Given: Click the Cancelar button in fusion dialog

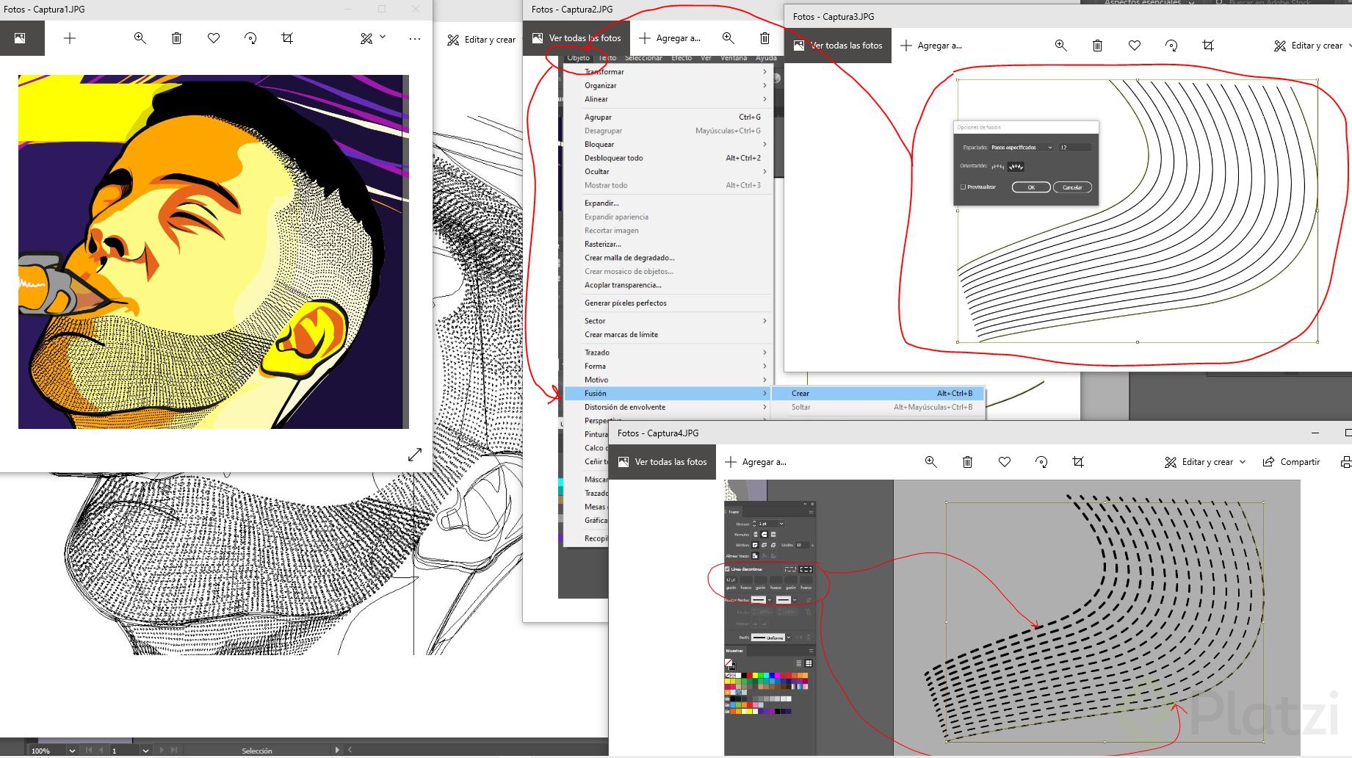Looking at the screenshot, I should tap(1072, 187).
